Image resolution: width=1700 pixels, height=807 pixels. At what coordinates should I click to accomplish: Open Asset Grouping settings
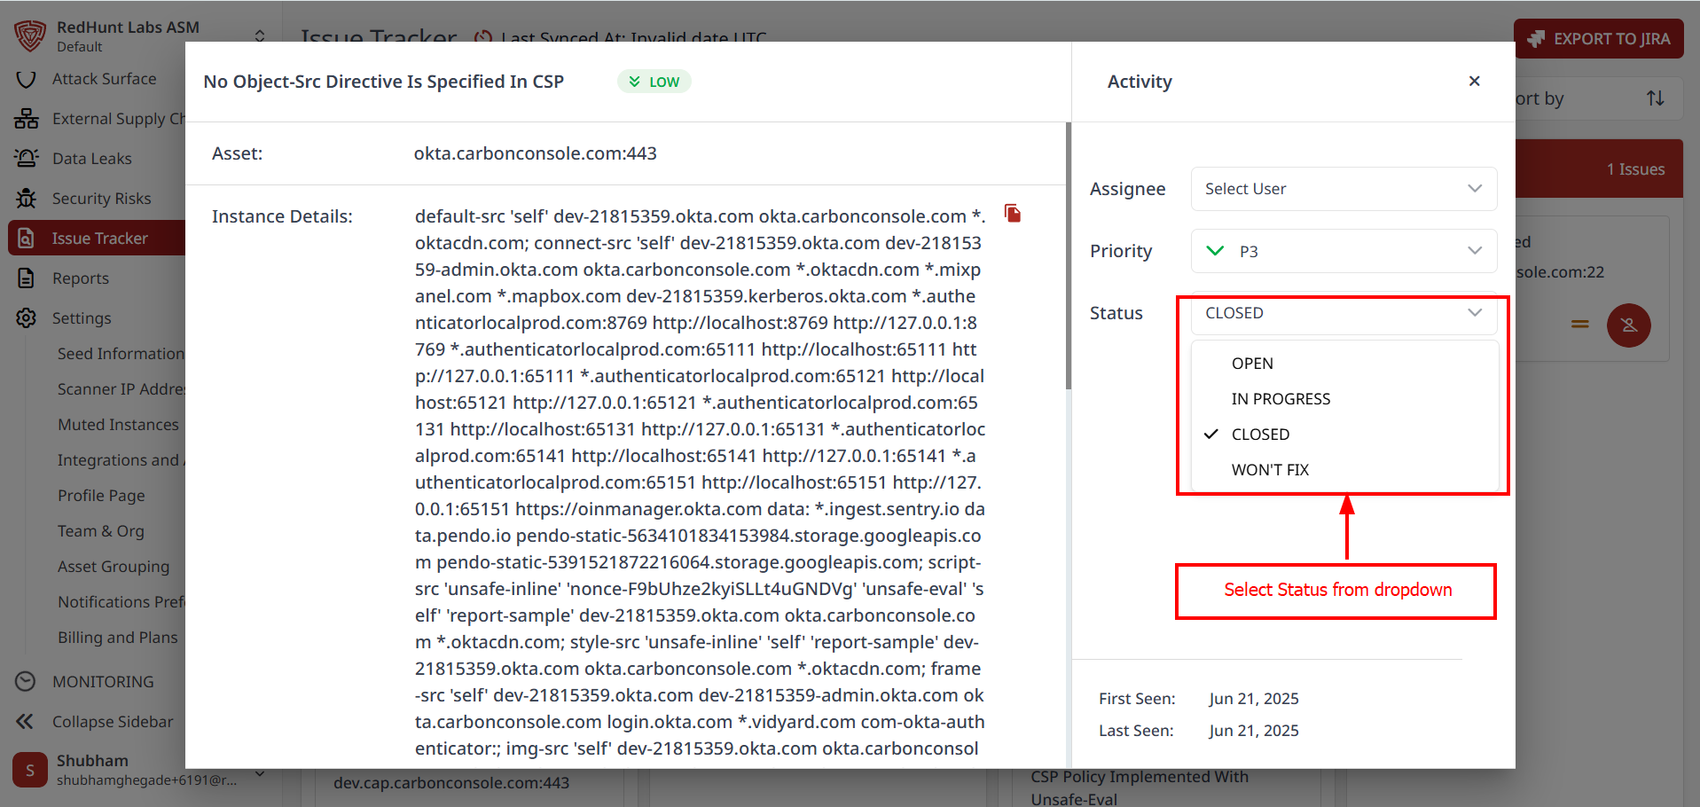(114, 567)
